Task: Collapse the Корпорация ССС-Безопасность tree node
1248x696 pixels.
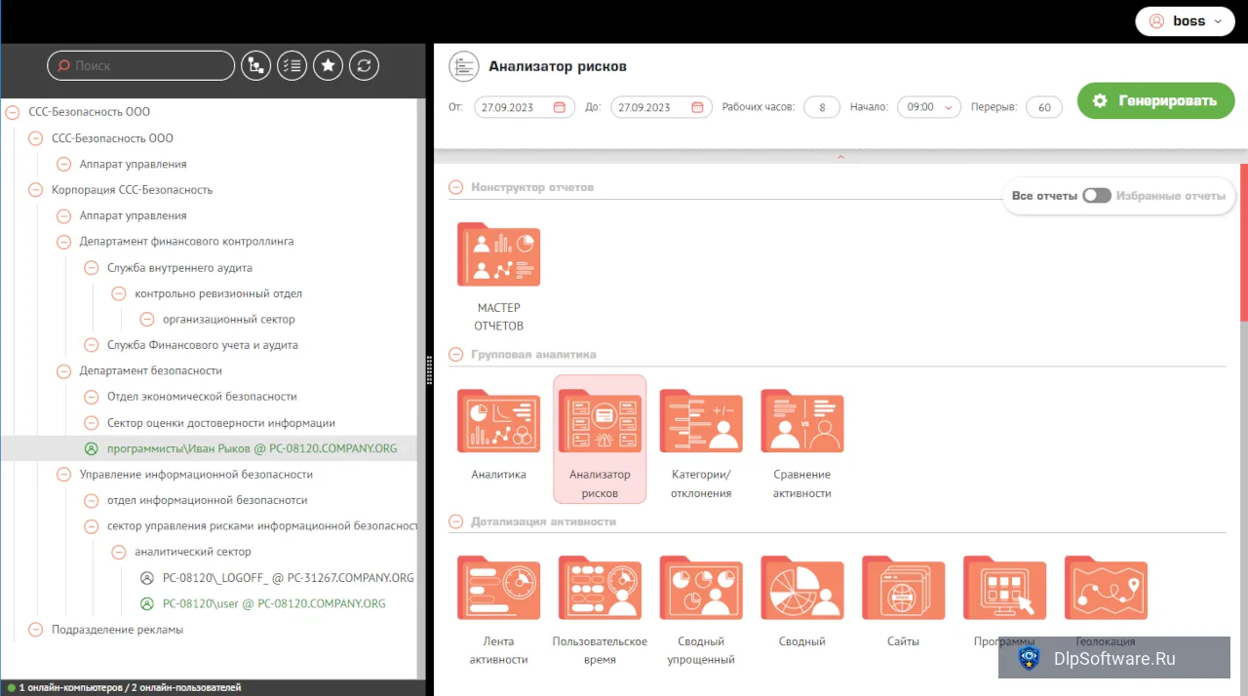Action: pos(36,190)
